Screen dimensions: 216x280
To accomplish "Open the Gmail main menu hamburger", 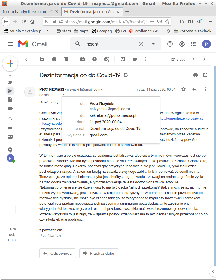I will 10,44.
